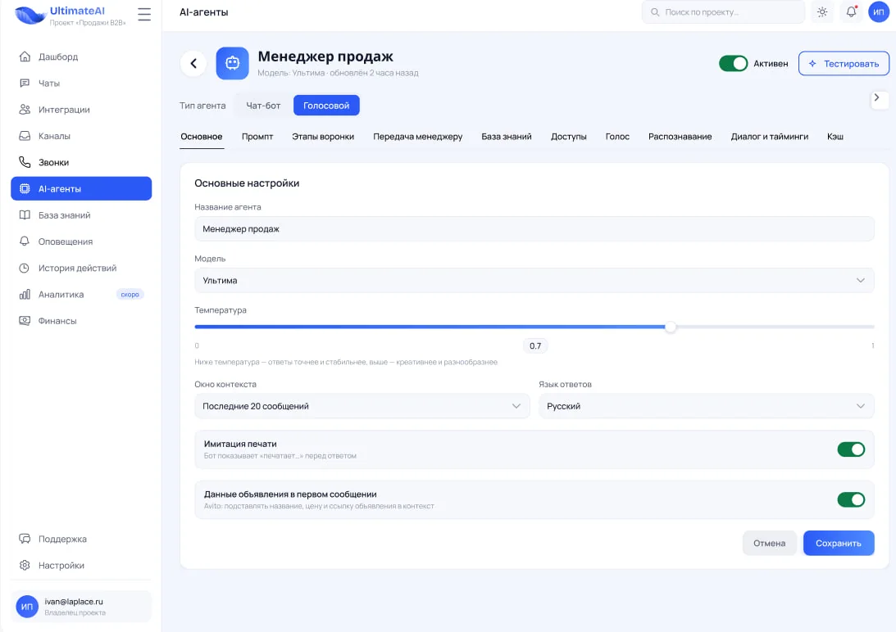
Task: Click the Звонки phone icon
Action: [x=25, y=162]
